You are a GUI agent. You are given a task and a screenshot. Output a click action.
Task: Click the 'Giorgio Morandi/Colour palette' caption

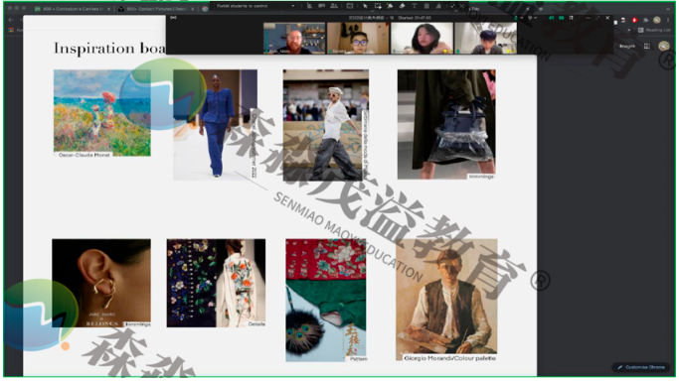450,358
